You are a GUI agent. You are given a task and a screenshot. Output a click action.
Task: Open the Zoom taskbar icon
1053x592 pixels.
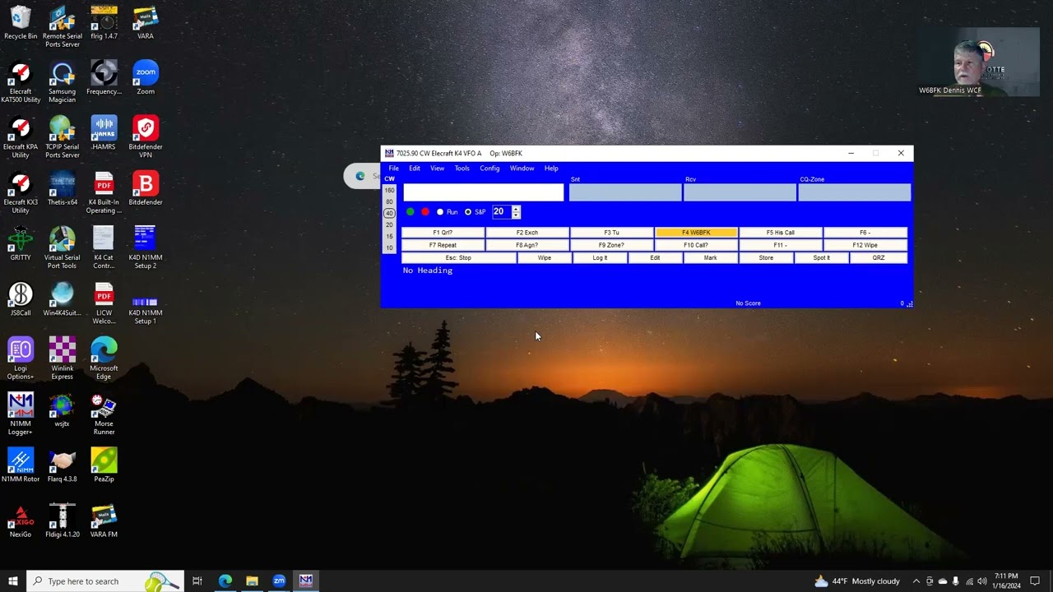click(x=279, y=581)
